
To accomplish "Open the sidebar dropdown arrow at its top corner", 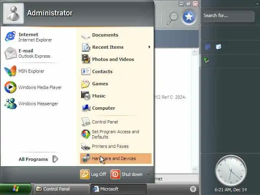I will [x=258, y=4].
